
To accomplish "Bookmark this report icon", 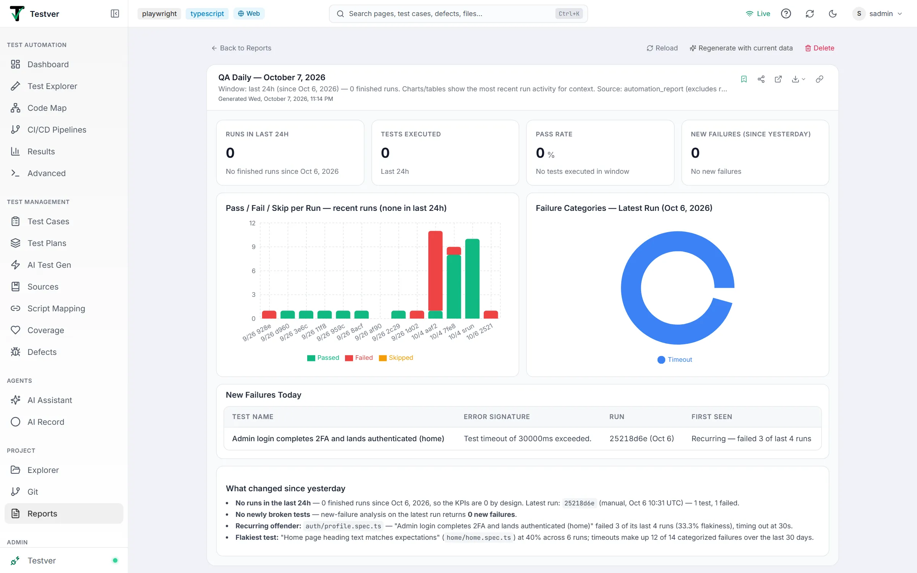I will pos(744,79).
